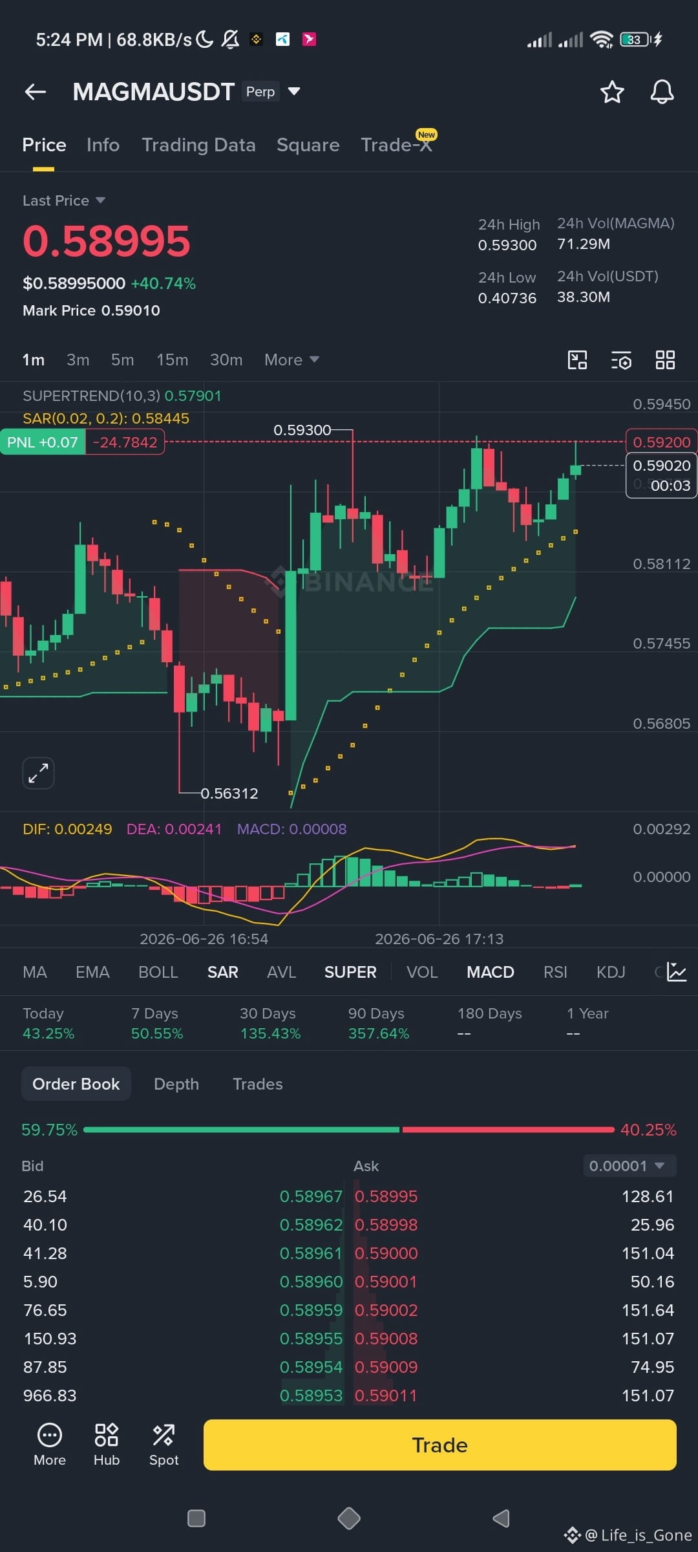Toggle MA indicator
This screenshot has height=1552, width=698.
(x=35, y=972)
